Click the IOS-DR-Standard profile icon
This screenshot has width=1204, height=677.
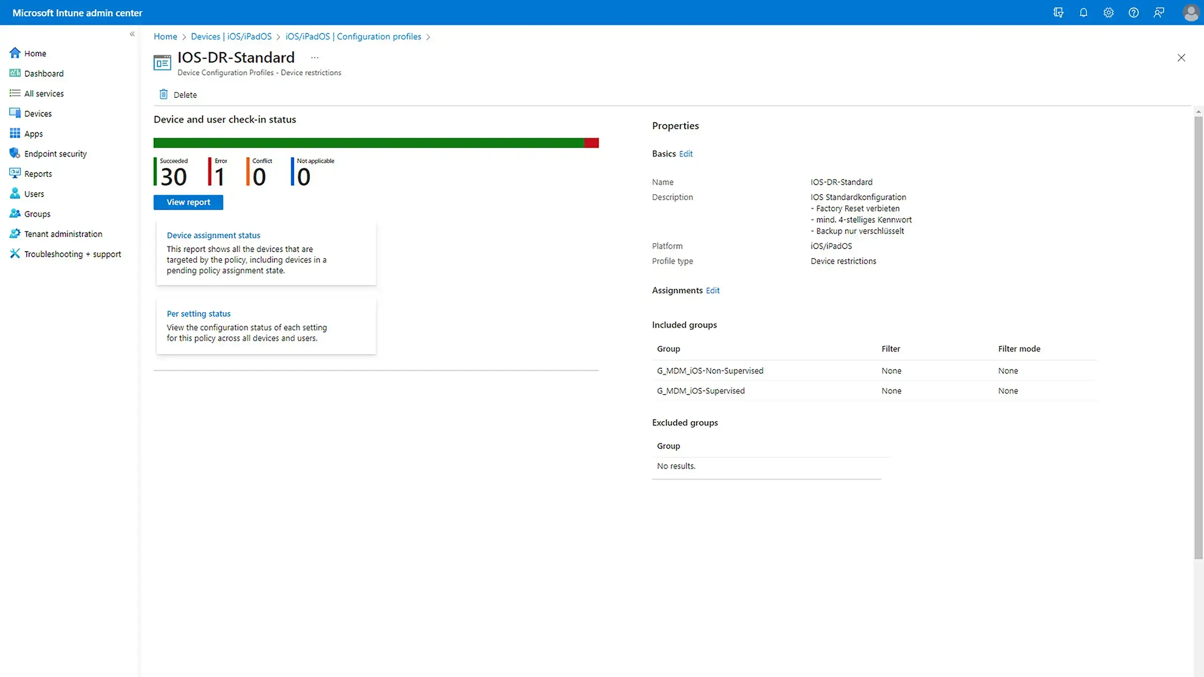[x=162, y=63]
